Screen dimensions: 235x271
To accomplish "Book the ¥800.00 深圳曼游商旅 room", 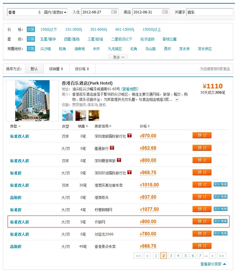I will [x=202, y=160].
